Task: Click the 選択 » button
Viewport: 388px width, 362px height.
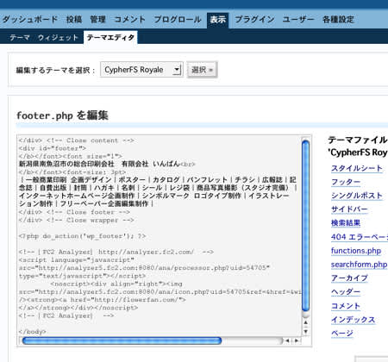Action: (x=202, y=70)
